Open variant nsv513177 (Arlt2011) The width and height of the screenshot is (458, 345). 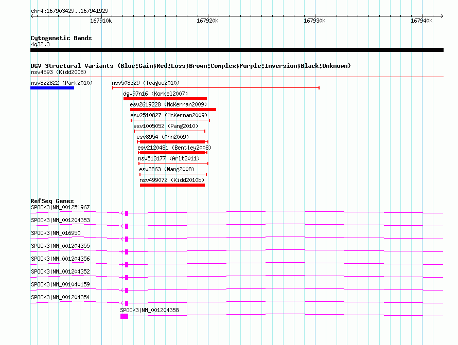(x=169, y=158)
